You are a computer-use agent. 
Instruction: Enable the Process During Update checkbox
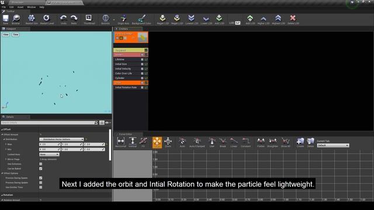pyautogui.click(x=40, y=183)
